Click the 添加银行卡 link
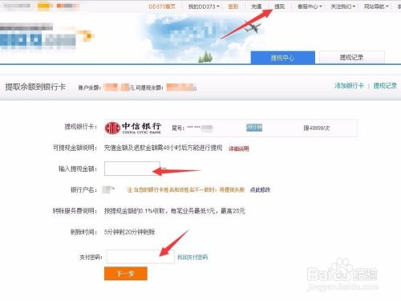 pos(349,86)
